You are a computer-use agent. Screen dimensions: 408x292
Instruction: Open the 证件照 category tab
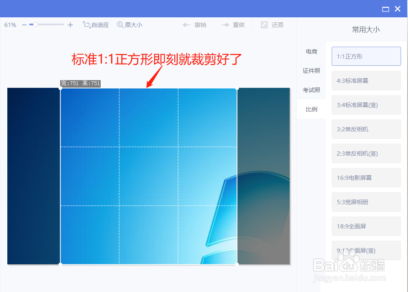coord(312,71)
